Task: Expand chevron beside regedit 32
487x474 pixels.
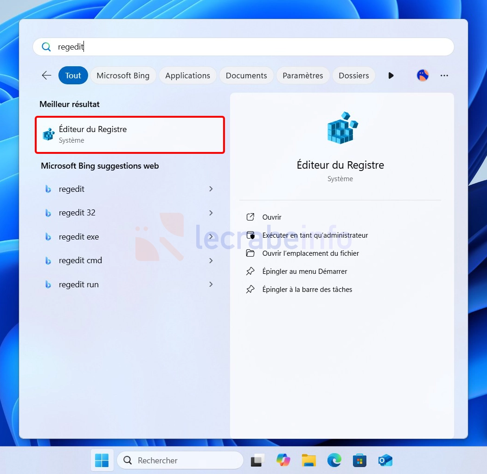Action: coord(211,213)
